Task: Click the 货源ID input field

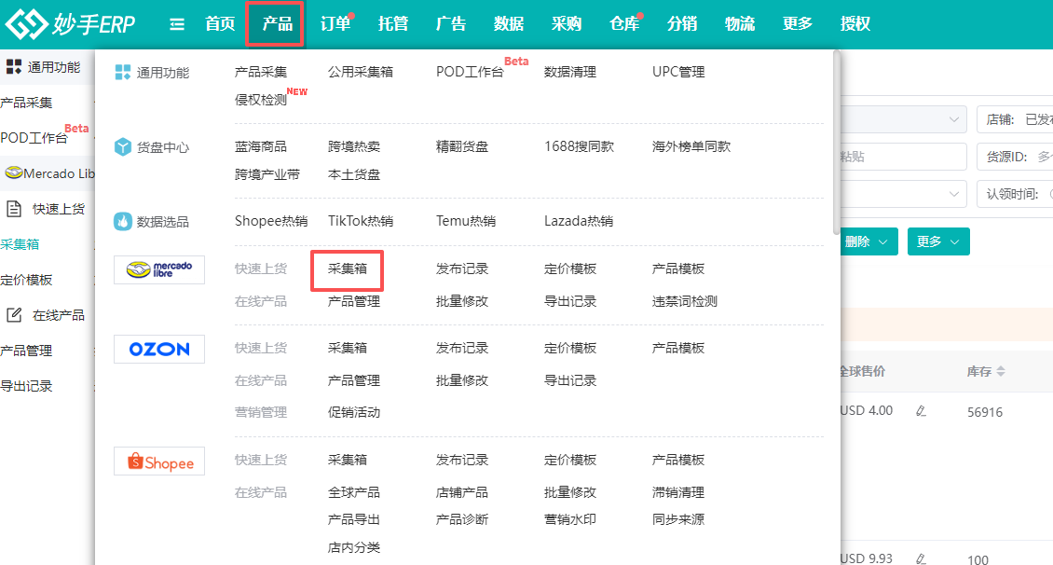Action: 1015,157
